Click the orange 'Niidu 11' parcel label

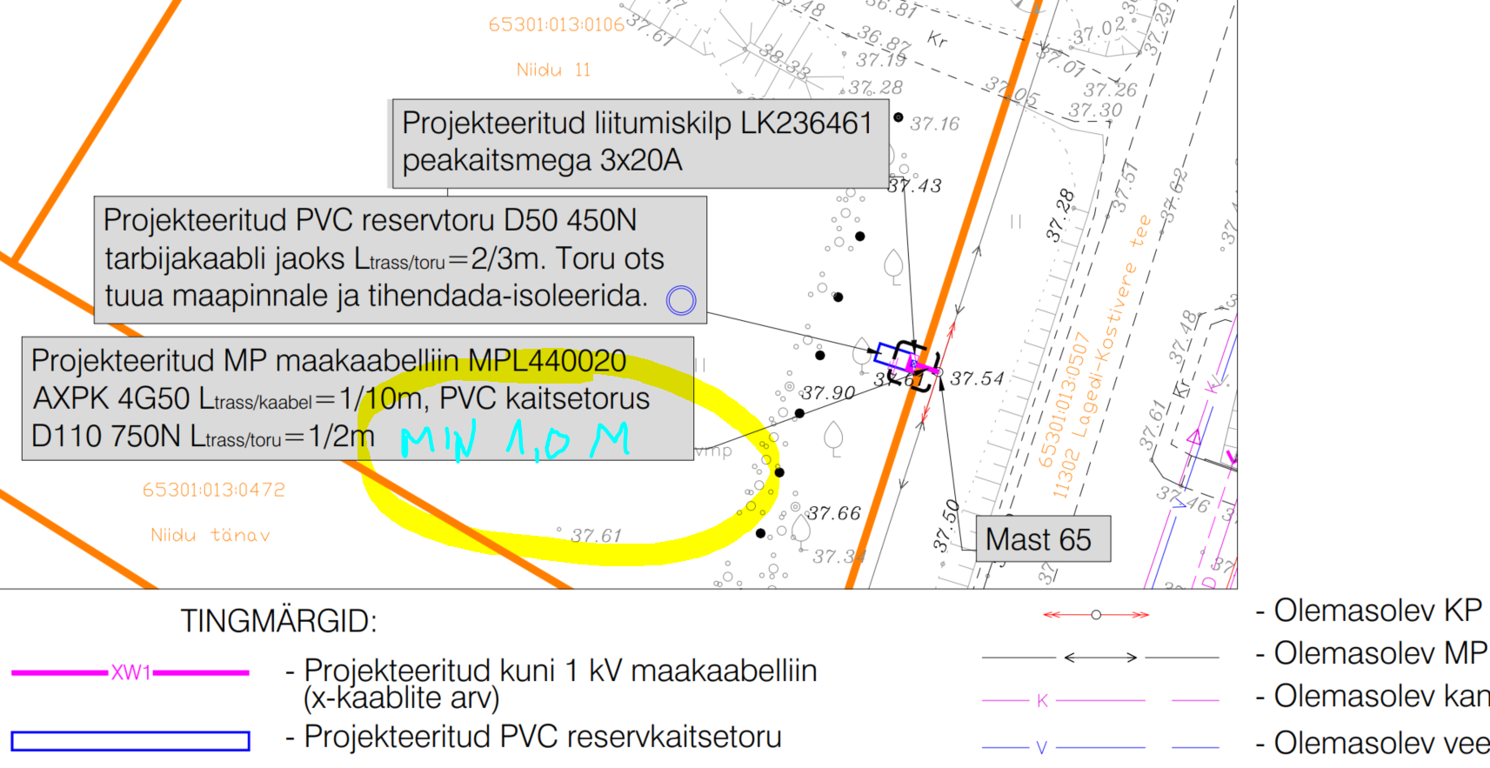(553, 70)
